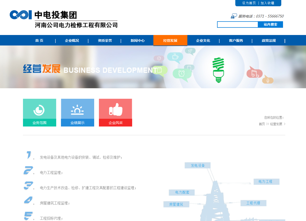Click the microphone speech bubble icon
The height and width of the screenshot is (221, 306).
(x=268, y=80)
